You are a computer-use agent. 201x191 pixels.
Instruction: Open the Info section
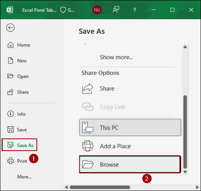[17, 114]
